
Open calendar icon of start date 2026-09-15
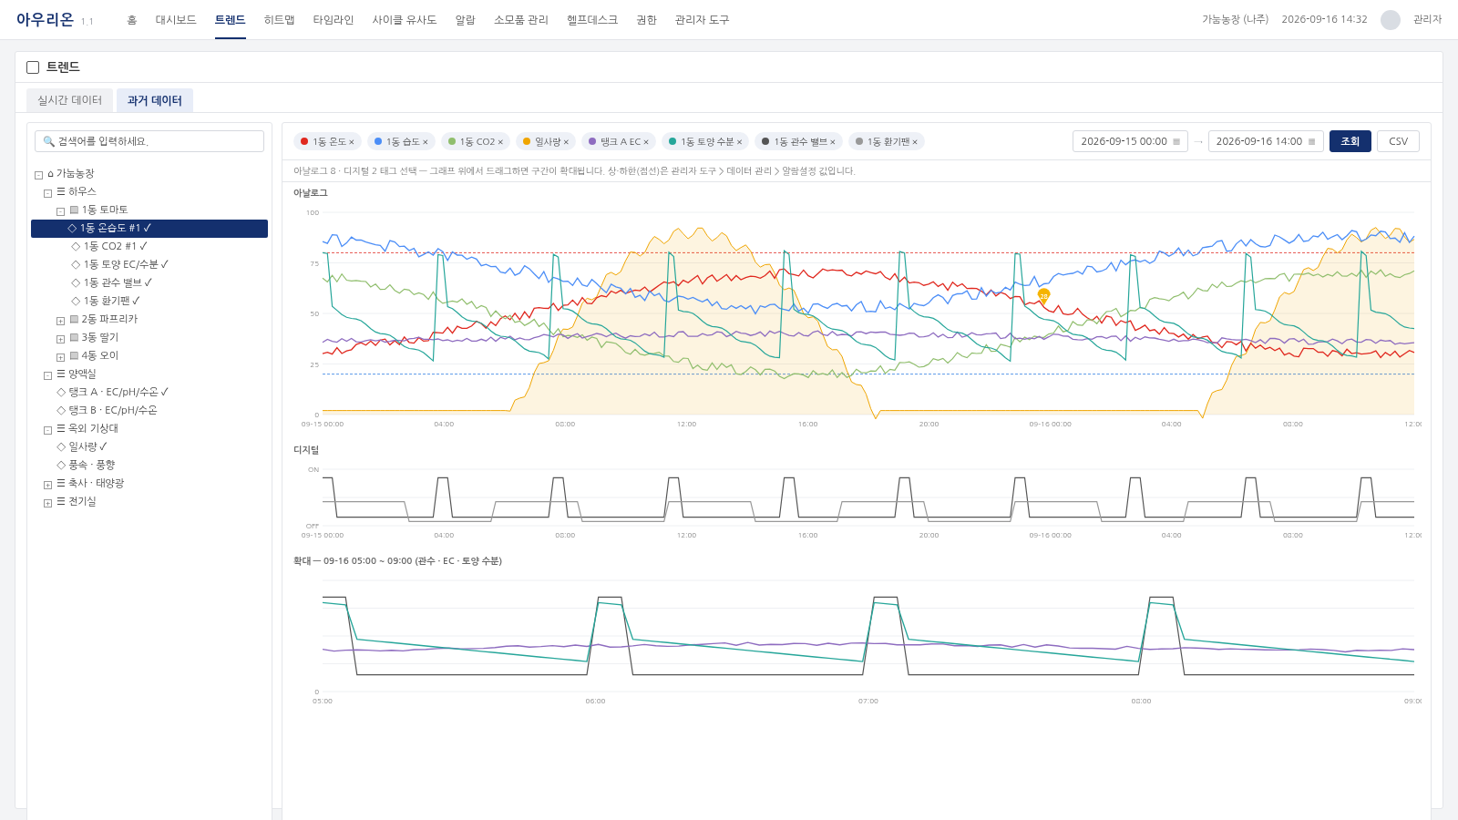coord(1176,142)
